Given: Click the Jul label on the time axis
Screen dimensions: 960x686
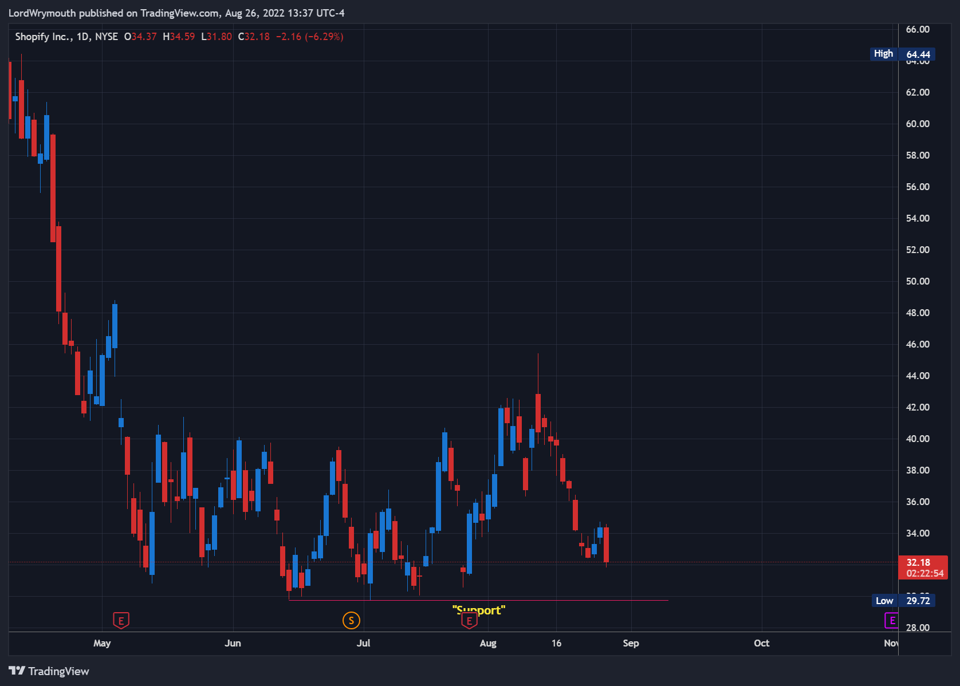Looking at the screenshot, I should pyautogui.click(x=363, y=643).
